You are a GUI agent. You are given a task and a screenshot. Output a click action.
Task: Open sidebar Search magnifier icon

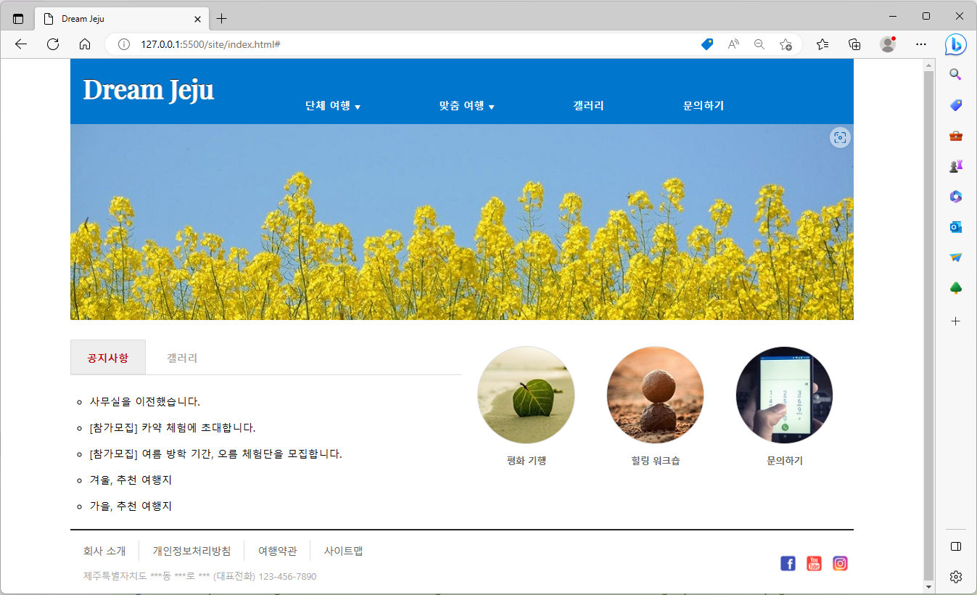pos(956,74)
